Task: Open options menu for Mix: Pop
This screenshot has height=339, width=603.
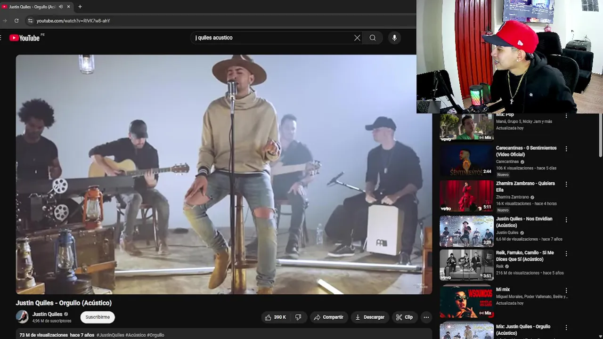Action: click(566, 116)
